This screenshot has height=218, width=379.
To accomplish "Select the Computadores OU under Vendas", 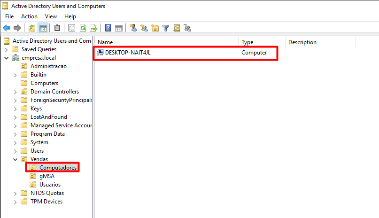I will (x=58, y=168).
